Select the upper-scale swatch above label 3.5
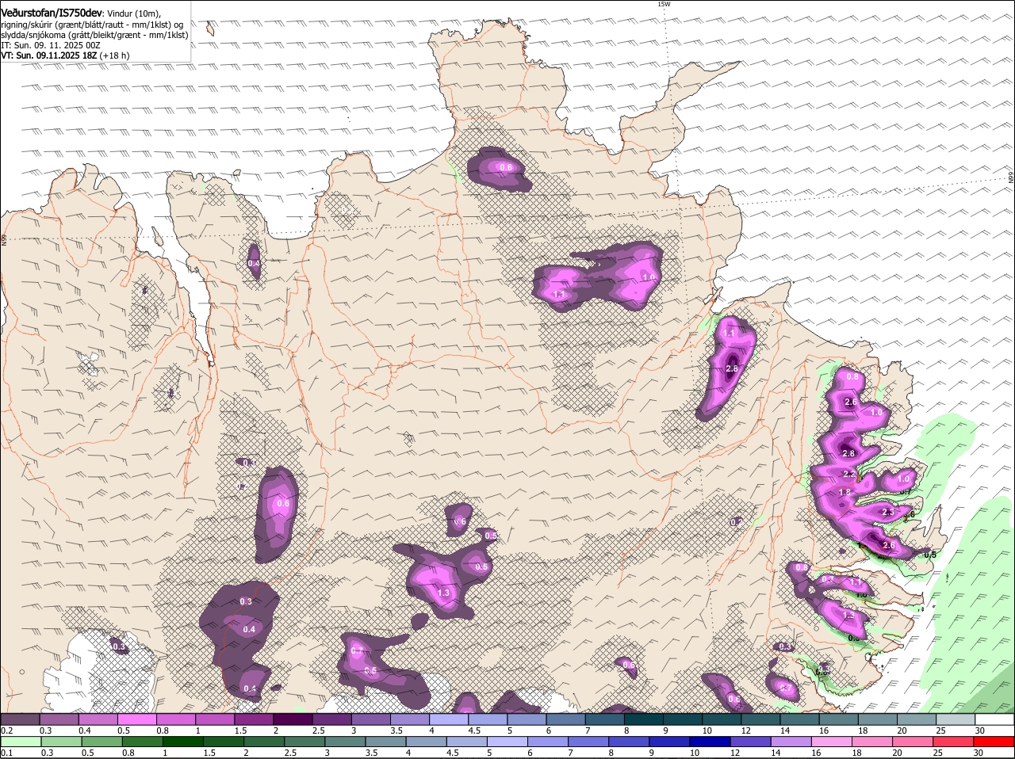 click(x=409, y=719)
